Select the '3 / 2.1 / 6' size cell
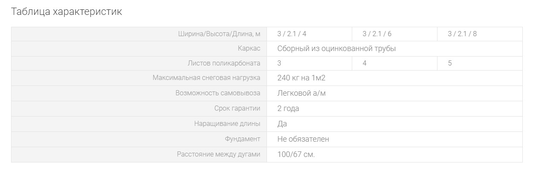This screenshot has width=533, height=171. (x=377, y=34)
